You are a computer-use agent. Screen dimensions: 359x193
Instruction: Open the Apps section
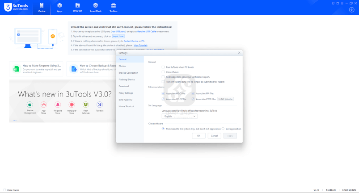point(59,7)
